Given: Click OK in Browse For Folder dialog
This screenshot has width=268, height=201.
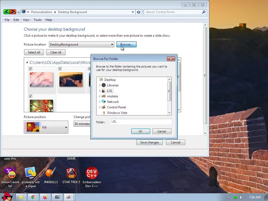Looking at the screenshot, I should tap(141, 131).
